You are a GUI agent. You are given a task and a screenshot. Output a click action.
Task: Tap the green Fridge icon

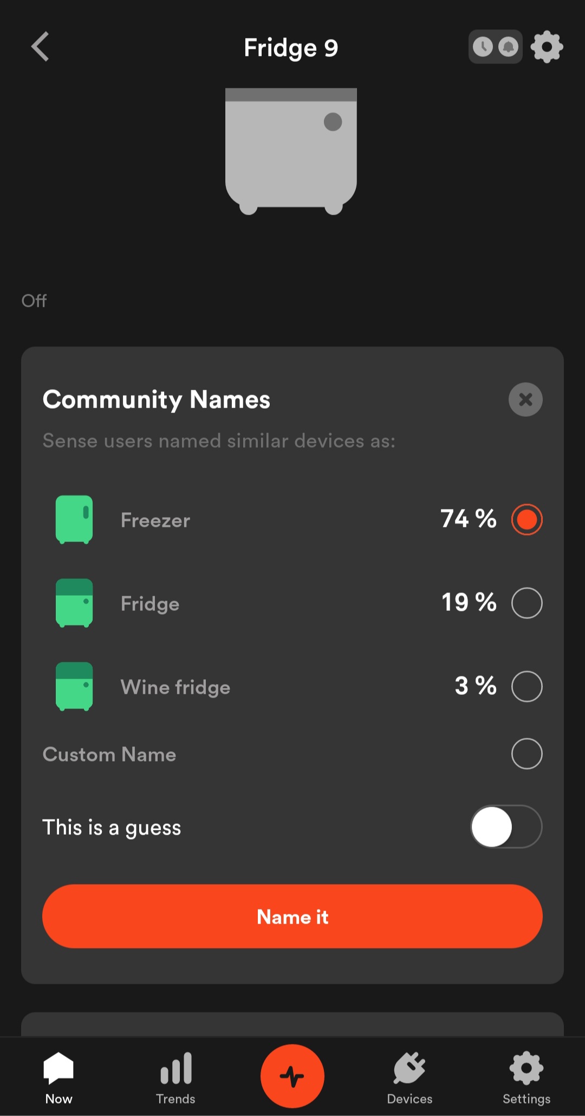click(x=74, y=603)
